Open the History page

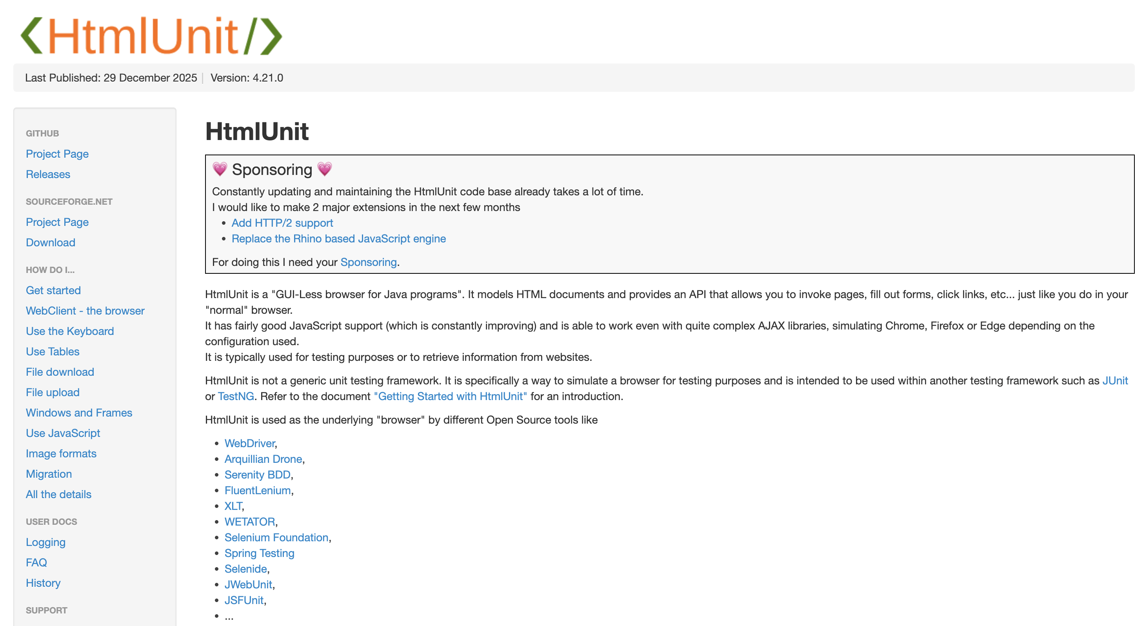point(43,583)
